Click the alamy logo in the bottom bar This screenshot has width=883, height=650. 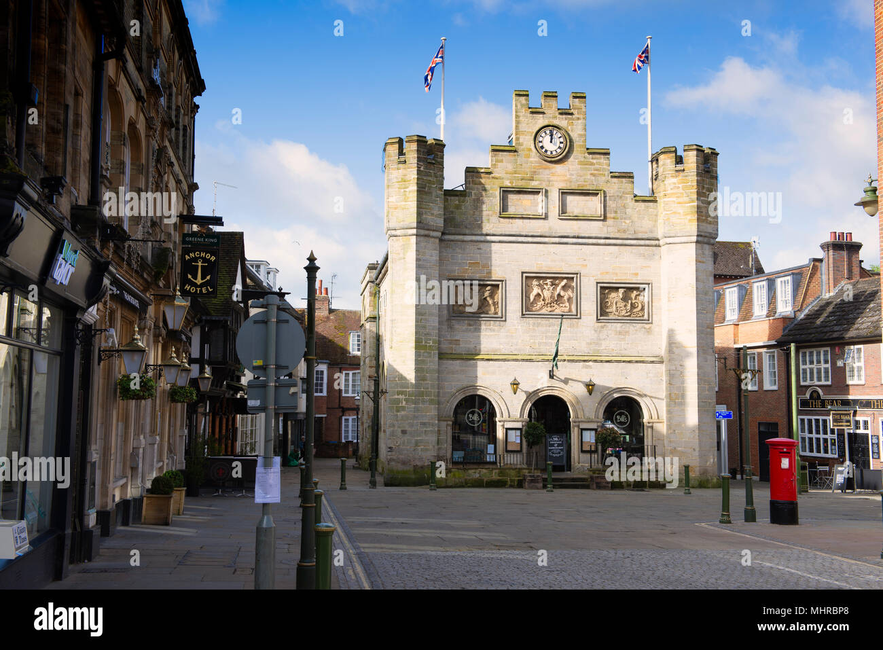[69, 619]
